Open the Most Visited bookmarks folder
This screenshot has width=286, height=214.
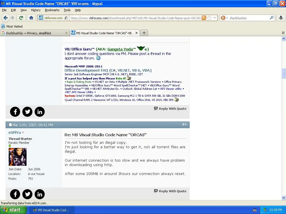point(12,26)
